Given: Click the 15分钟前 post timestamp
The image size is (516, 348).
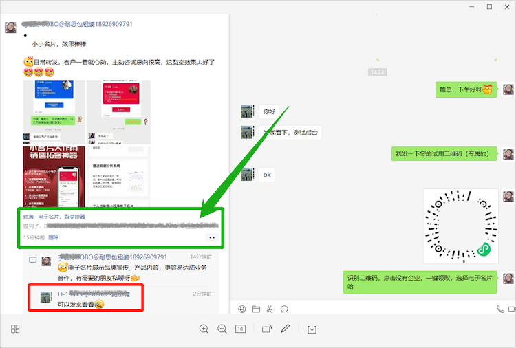Looking at the screenshot, I should [x=34, y=237].
